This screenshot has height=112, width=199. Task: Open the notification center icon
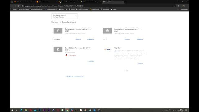click(x=186, y=110)
